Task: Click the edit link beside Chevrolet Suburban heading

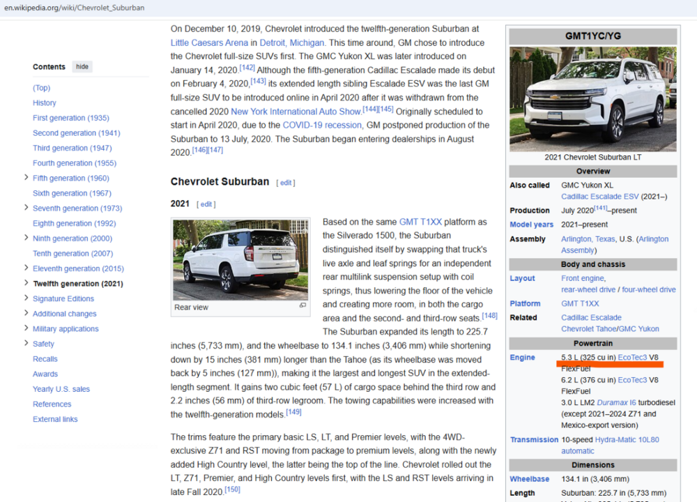Action: point(286,183)
